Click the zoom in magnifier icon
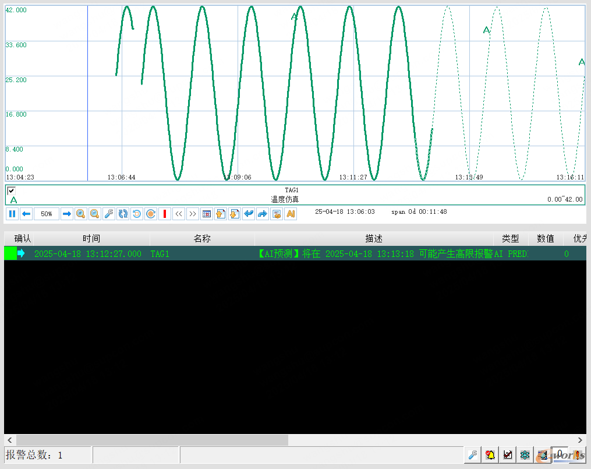 (80, 214)
